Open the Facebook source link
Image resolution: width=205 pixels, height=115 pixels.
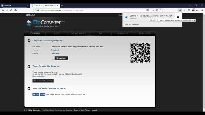(x=55, y=50)
